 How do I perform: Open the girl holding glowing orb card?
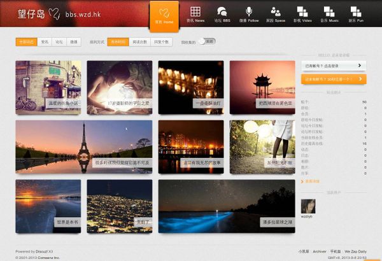120,87
